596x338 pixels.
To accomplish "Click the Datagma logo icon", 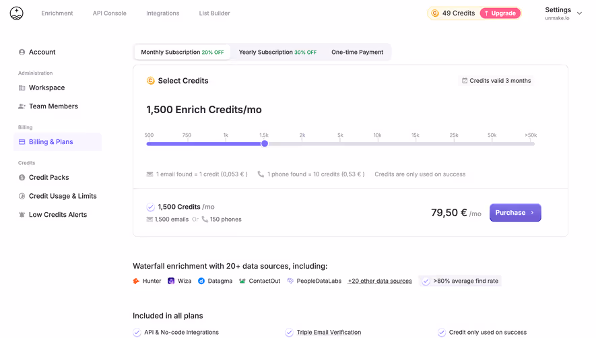I will tap(201, 281).
